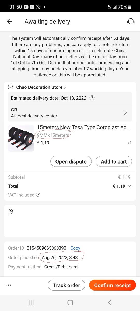Open customer support headset icon
This screenshot has width=140, height=311.
click(131, 22)
